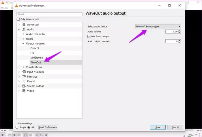Click the Save button
The width and height of the screenshot is (202, 137).
[158, 127]
